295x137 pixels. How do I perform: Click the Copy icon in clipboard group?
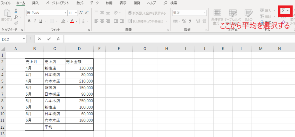[16, 17]
